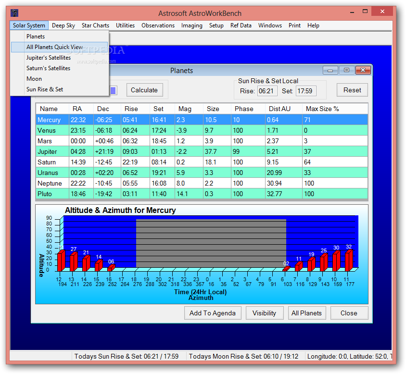The height and width of the screenshot is (374, 406).
Task: Click the Calculate button
Action: point(144,90)
